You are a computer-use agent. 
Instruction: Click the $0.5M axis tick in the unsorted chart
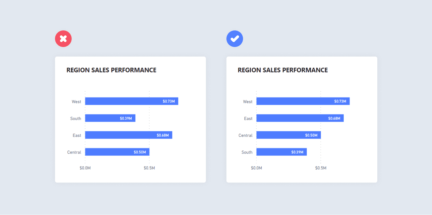149,168
